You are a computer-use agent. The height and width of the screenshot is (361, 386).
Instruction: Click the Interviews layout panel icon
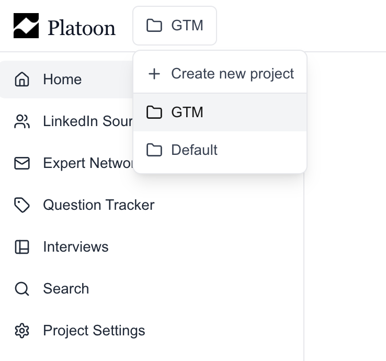22,247
